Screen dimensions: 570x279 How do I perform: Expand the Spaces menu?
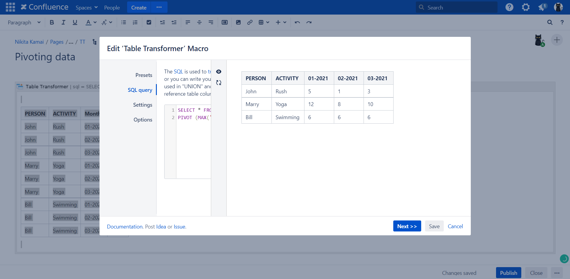click(x=86, y=7)
